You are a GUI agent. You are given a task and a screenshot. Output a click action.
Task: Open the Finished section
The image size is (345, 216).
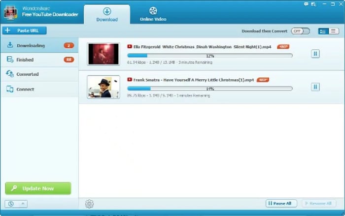pos(39,60)
